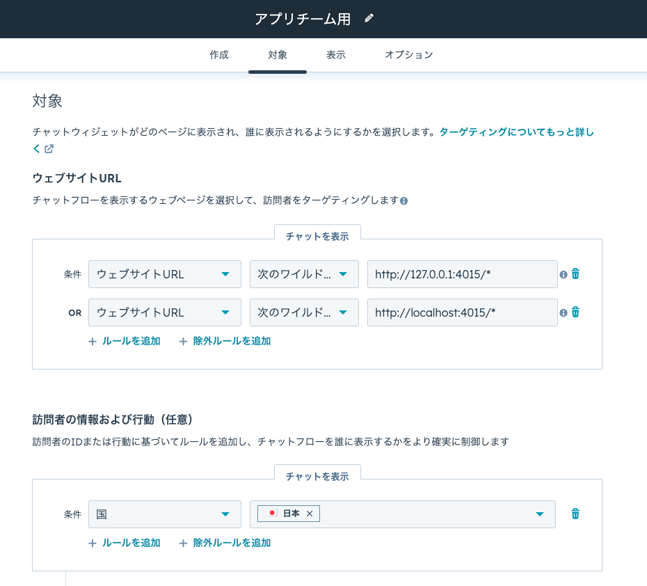Select the 国 condition dropdown
This screenshot has height=586, width=647.
(164, 514)
